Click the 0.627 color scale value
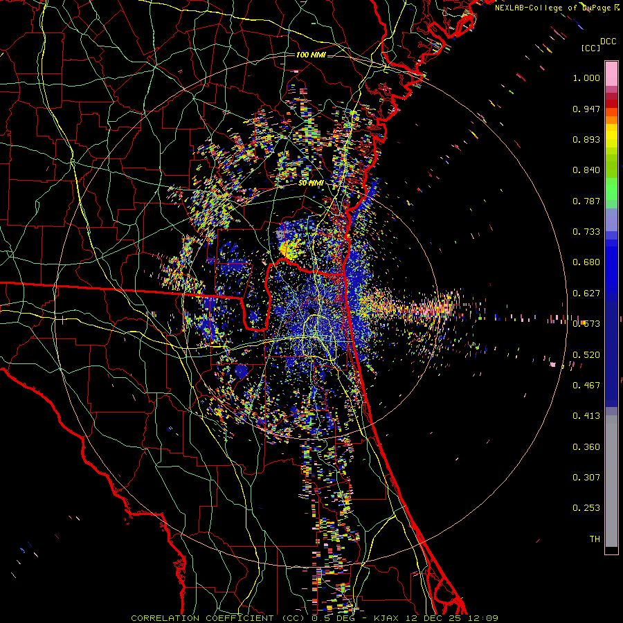The image size is (623, 623). pos(586,294)
